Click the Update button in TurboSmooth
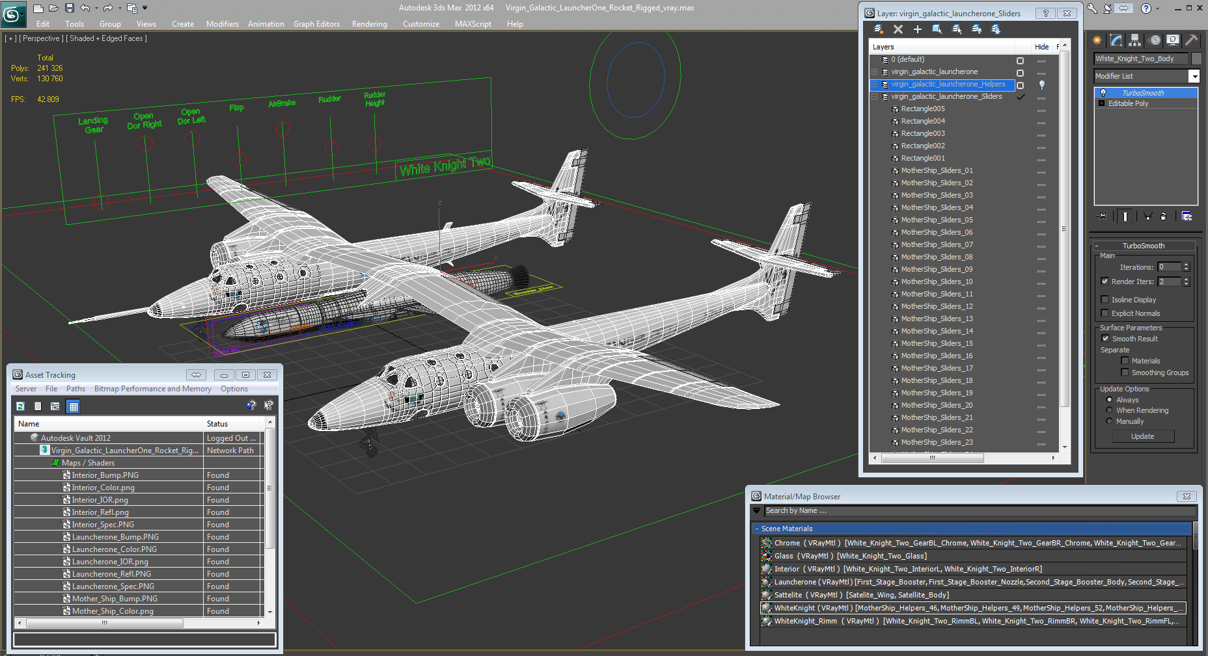This screenshot has width=1208, height=656. [1142, 436]
